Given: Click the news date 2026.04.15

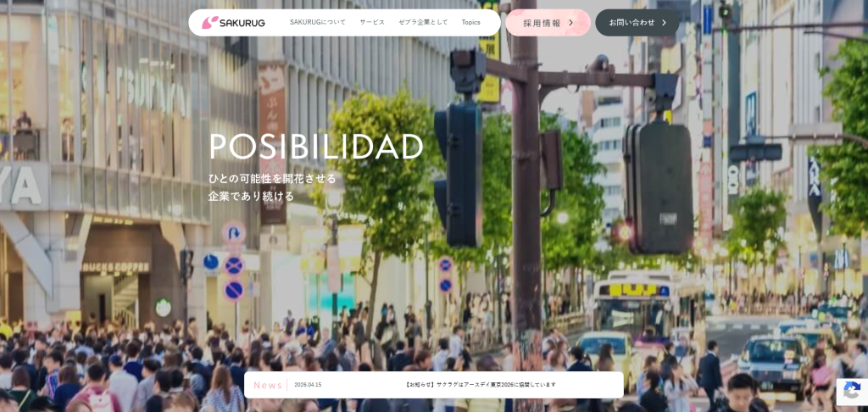Looking at the screenshot, I should coord(308,385).
